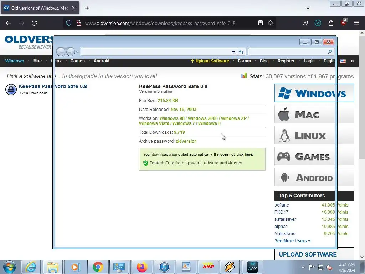This screenshot has height=274, width=365.
Task: Open the Blog nav link
Action: pyautogui.click(x=264, y=61)
